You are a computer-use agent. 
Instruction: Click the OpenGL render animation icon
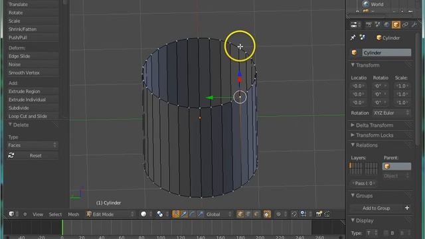327,214
